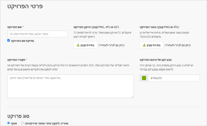Click the צבע רקע של סיכום הפרויקט label
This screenshot has width=207, height=126.
[x=156, y=60]
